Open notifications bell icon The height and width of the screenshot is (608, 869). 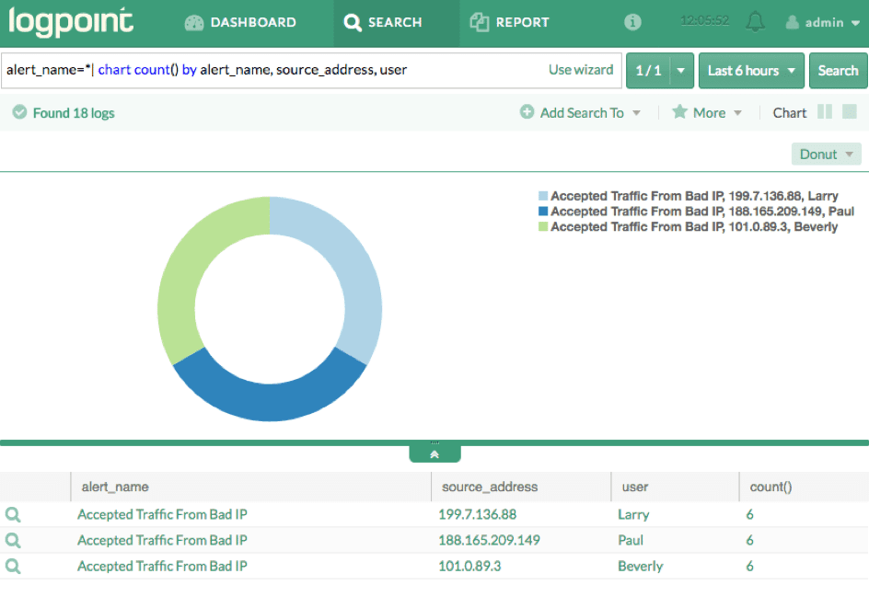(x=755, y=22)
